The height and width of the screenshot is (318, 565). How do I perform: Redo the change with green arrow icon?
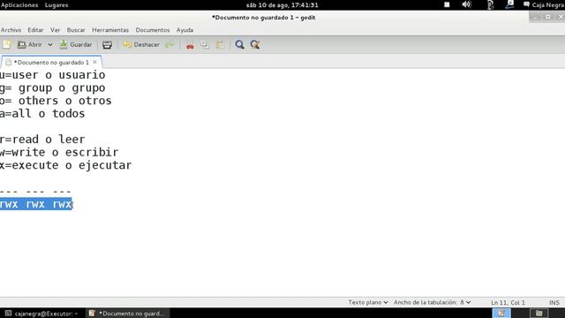click(169, 45)
